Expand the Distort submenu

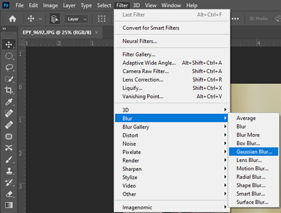172,135
